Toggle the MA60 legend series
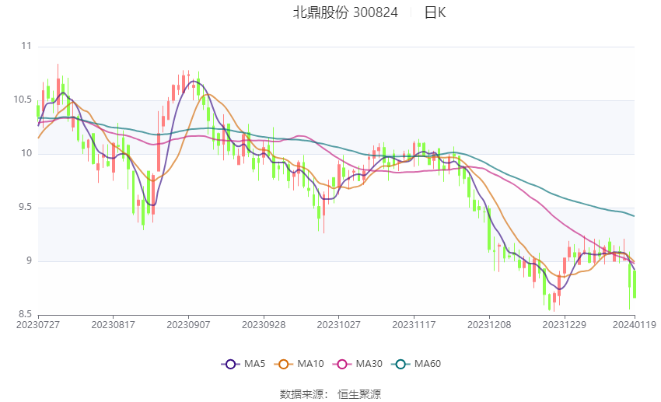Image resolution: width=661 pixels, height=402 pixels. coord(416,364)
